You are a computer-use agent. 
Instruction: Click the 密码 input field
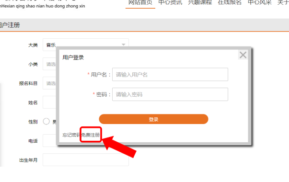point(170,94)
